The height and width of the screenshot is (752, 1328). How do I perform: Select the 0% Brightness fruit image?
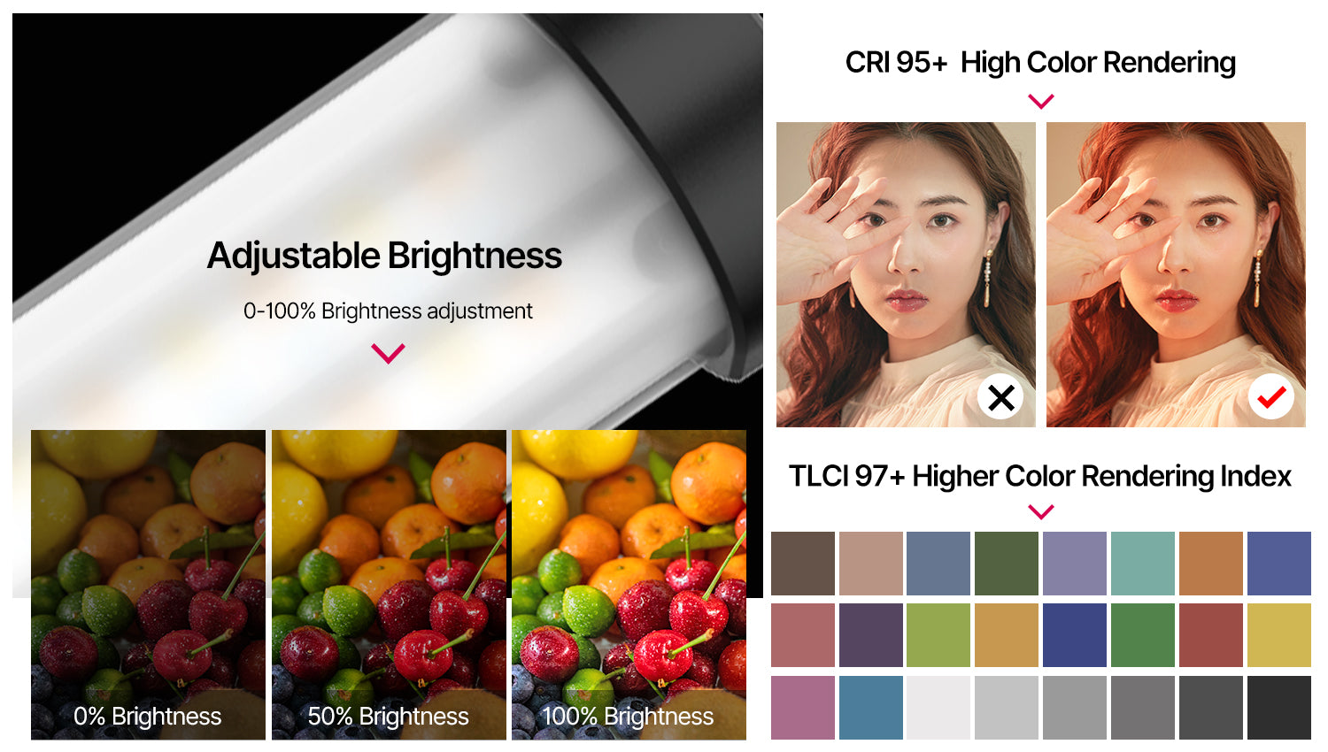[x=148, y=585]
